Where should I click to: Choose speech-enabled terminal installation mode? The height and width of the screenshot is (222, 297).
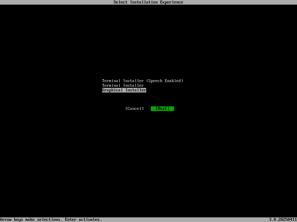pos(143,81)
